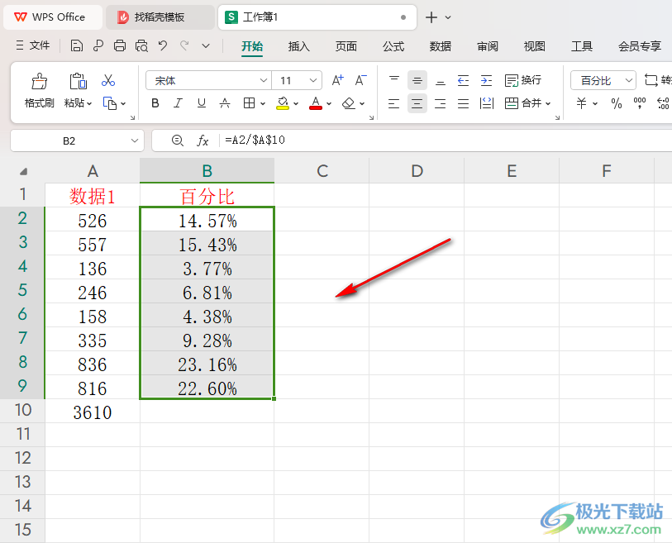
Task: Click the Paste clipboard icon
Action: coord(78,81)
